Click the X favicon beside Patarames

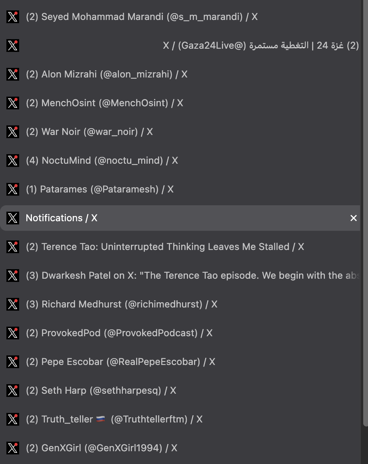pos(13,189)
